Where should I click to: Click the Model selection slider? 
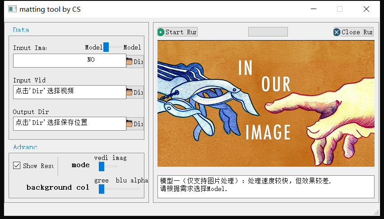[112, 47]
